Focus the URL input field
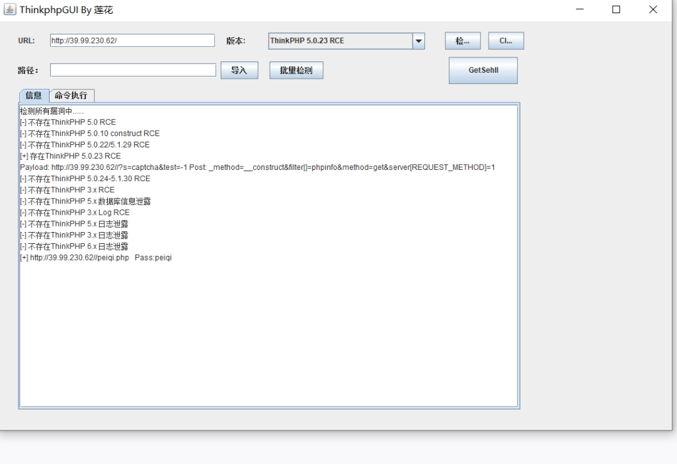 [x=132, y=41]
